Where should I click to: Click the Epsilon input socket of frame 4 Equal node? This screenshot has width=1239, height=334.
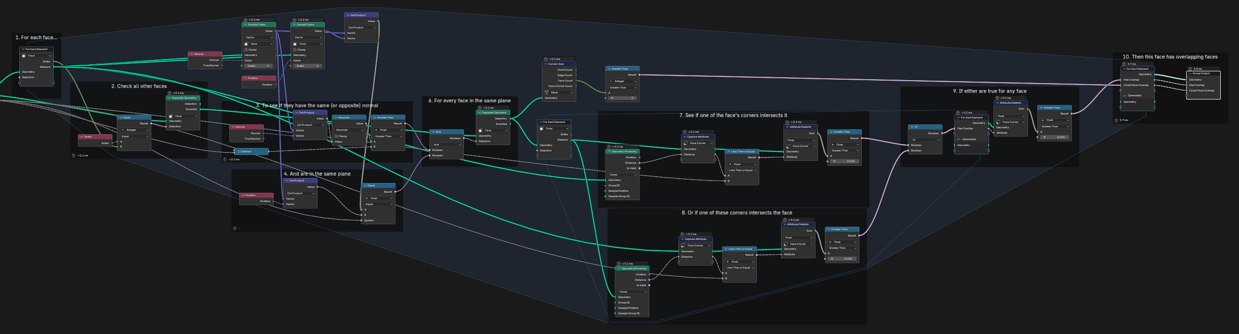click(x=362, y=220)
